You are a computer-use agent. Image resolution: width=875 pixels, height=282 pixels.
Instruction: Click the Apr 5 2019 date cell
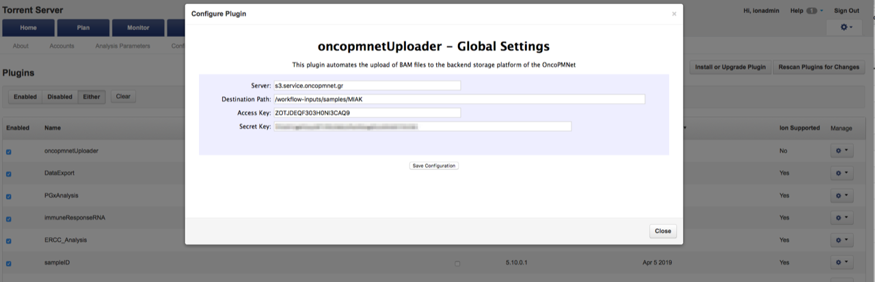pos(657,263)
